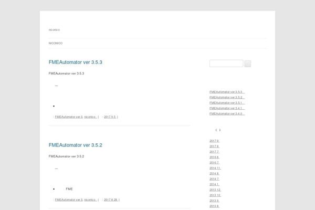Open the 2017.7 archive link
The image size is (315, 210).
214,152
